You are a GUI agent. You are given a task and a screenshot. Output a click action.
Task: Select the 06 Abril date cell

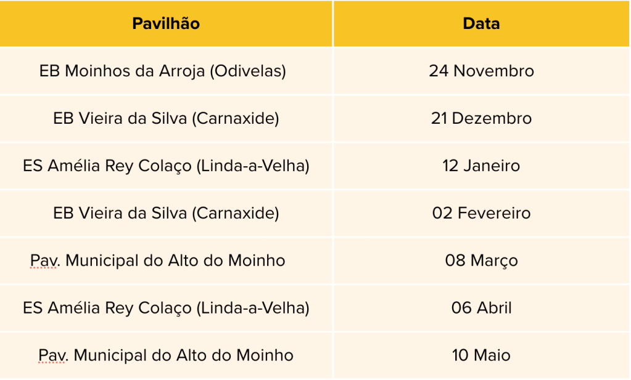click(x=481, y=308)
